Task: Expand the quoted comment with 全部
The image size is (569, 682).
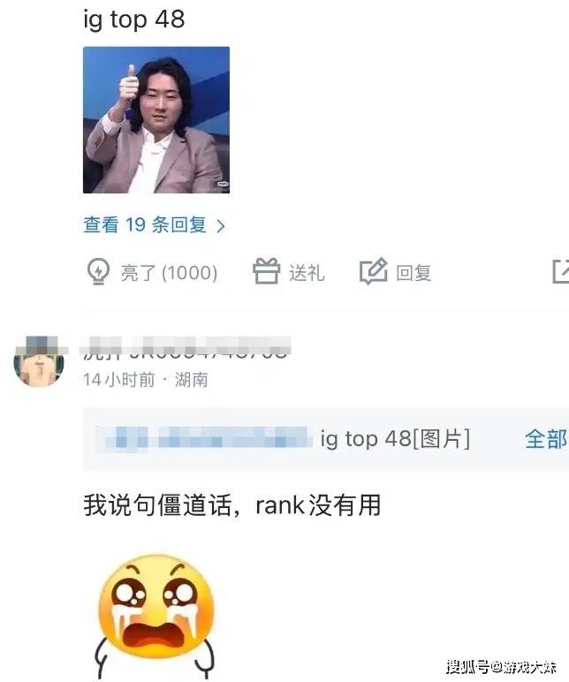Action: tap(546, 439)
